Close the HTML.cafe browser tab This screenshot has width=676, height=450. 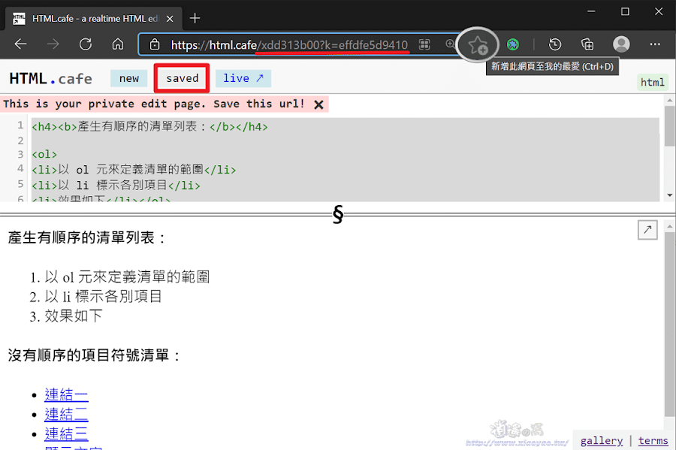click(170, 19)
